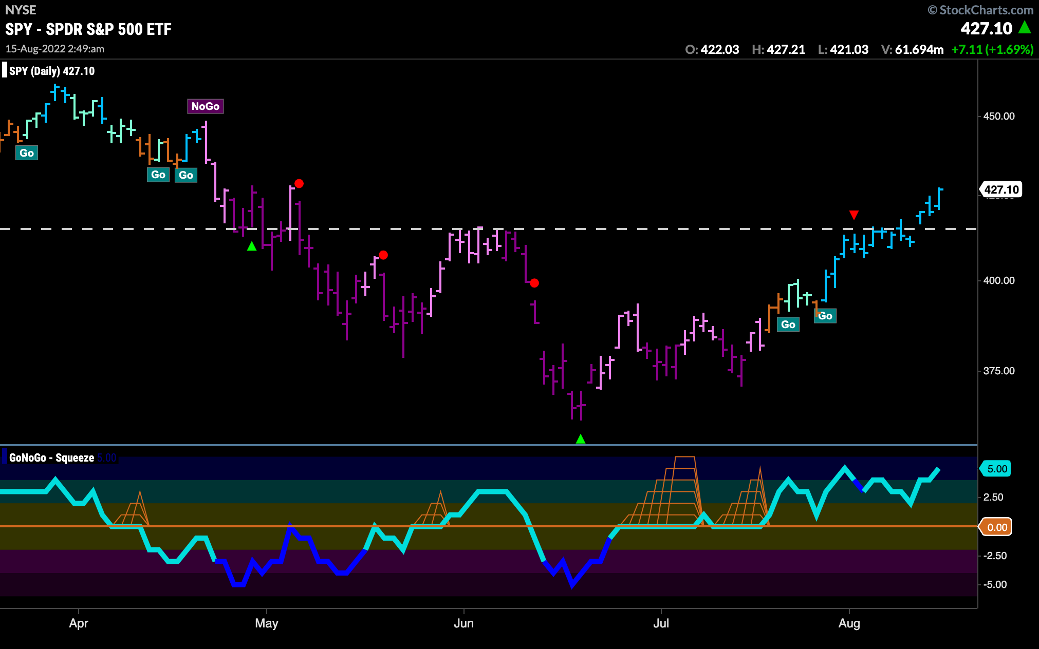Click the purple NoGo signal label
The width and height of the screenshot is (1039, 649).
click(206, 106)
